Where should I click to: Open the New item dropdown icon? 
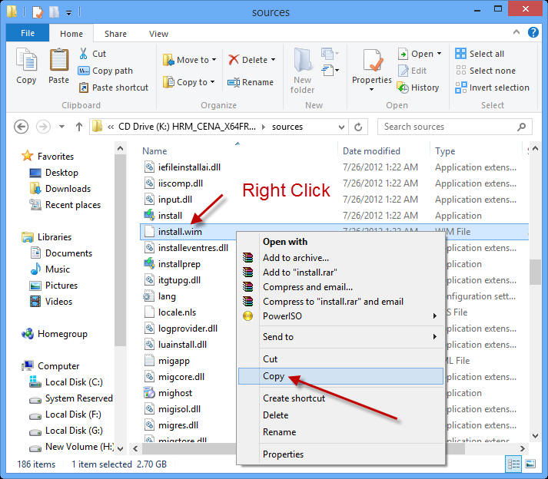[330, 54]
